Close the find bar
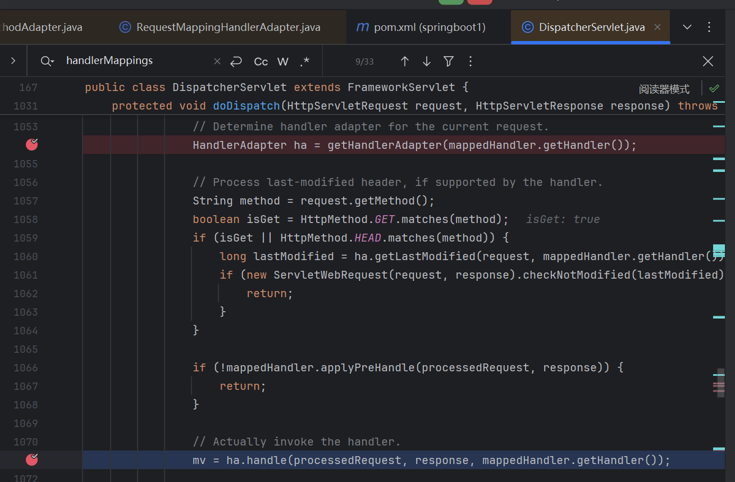 [708, 61]
